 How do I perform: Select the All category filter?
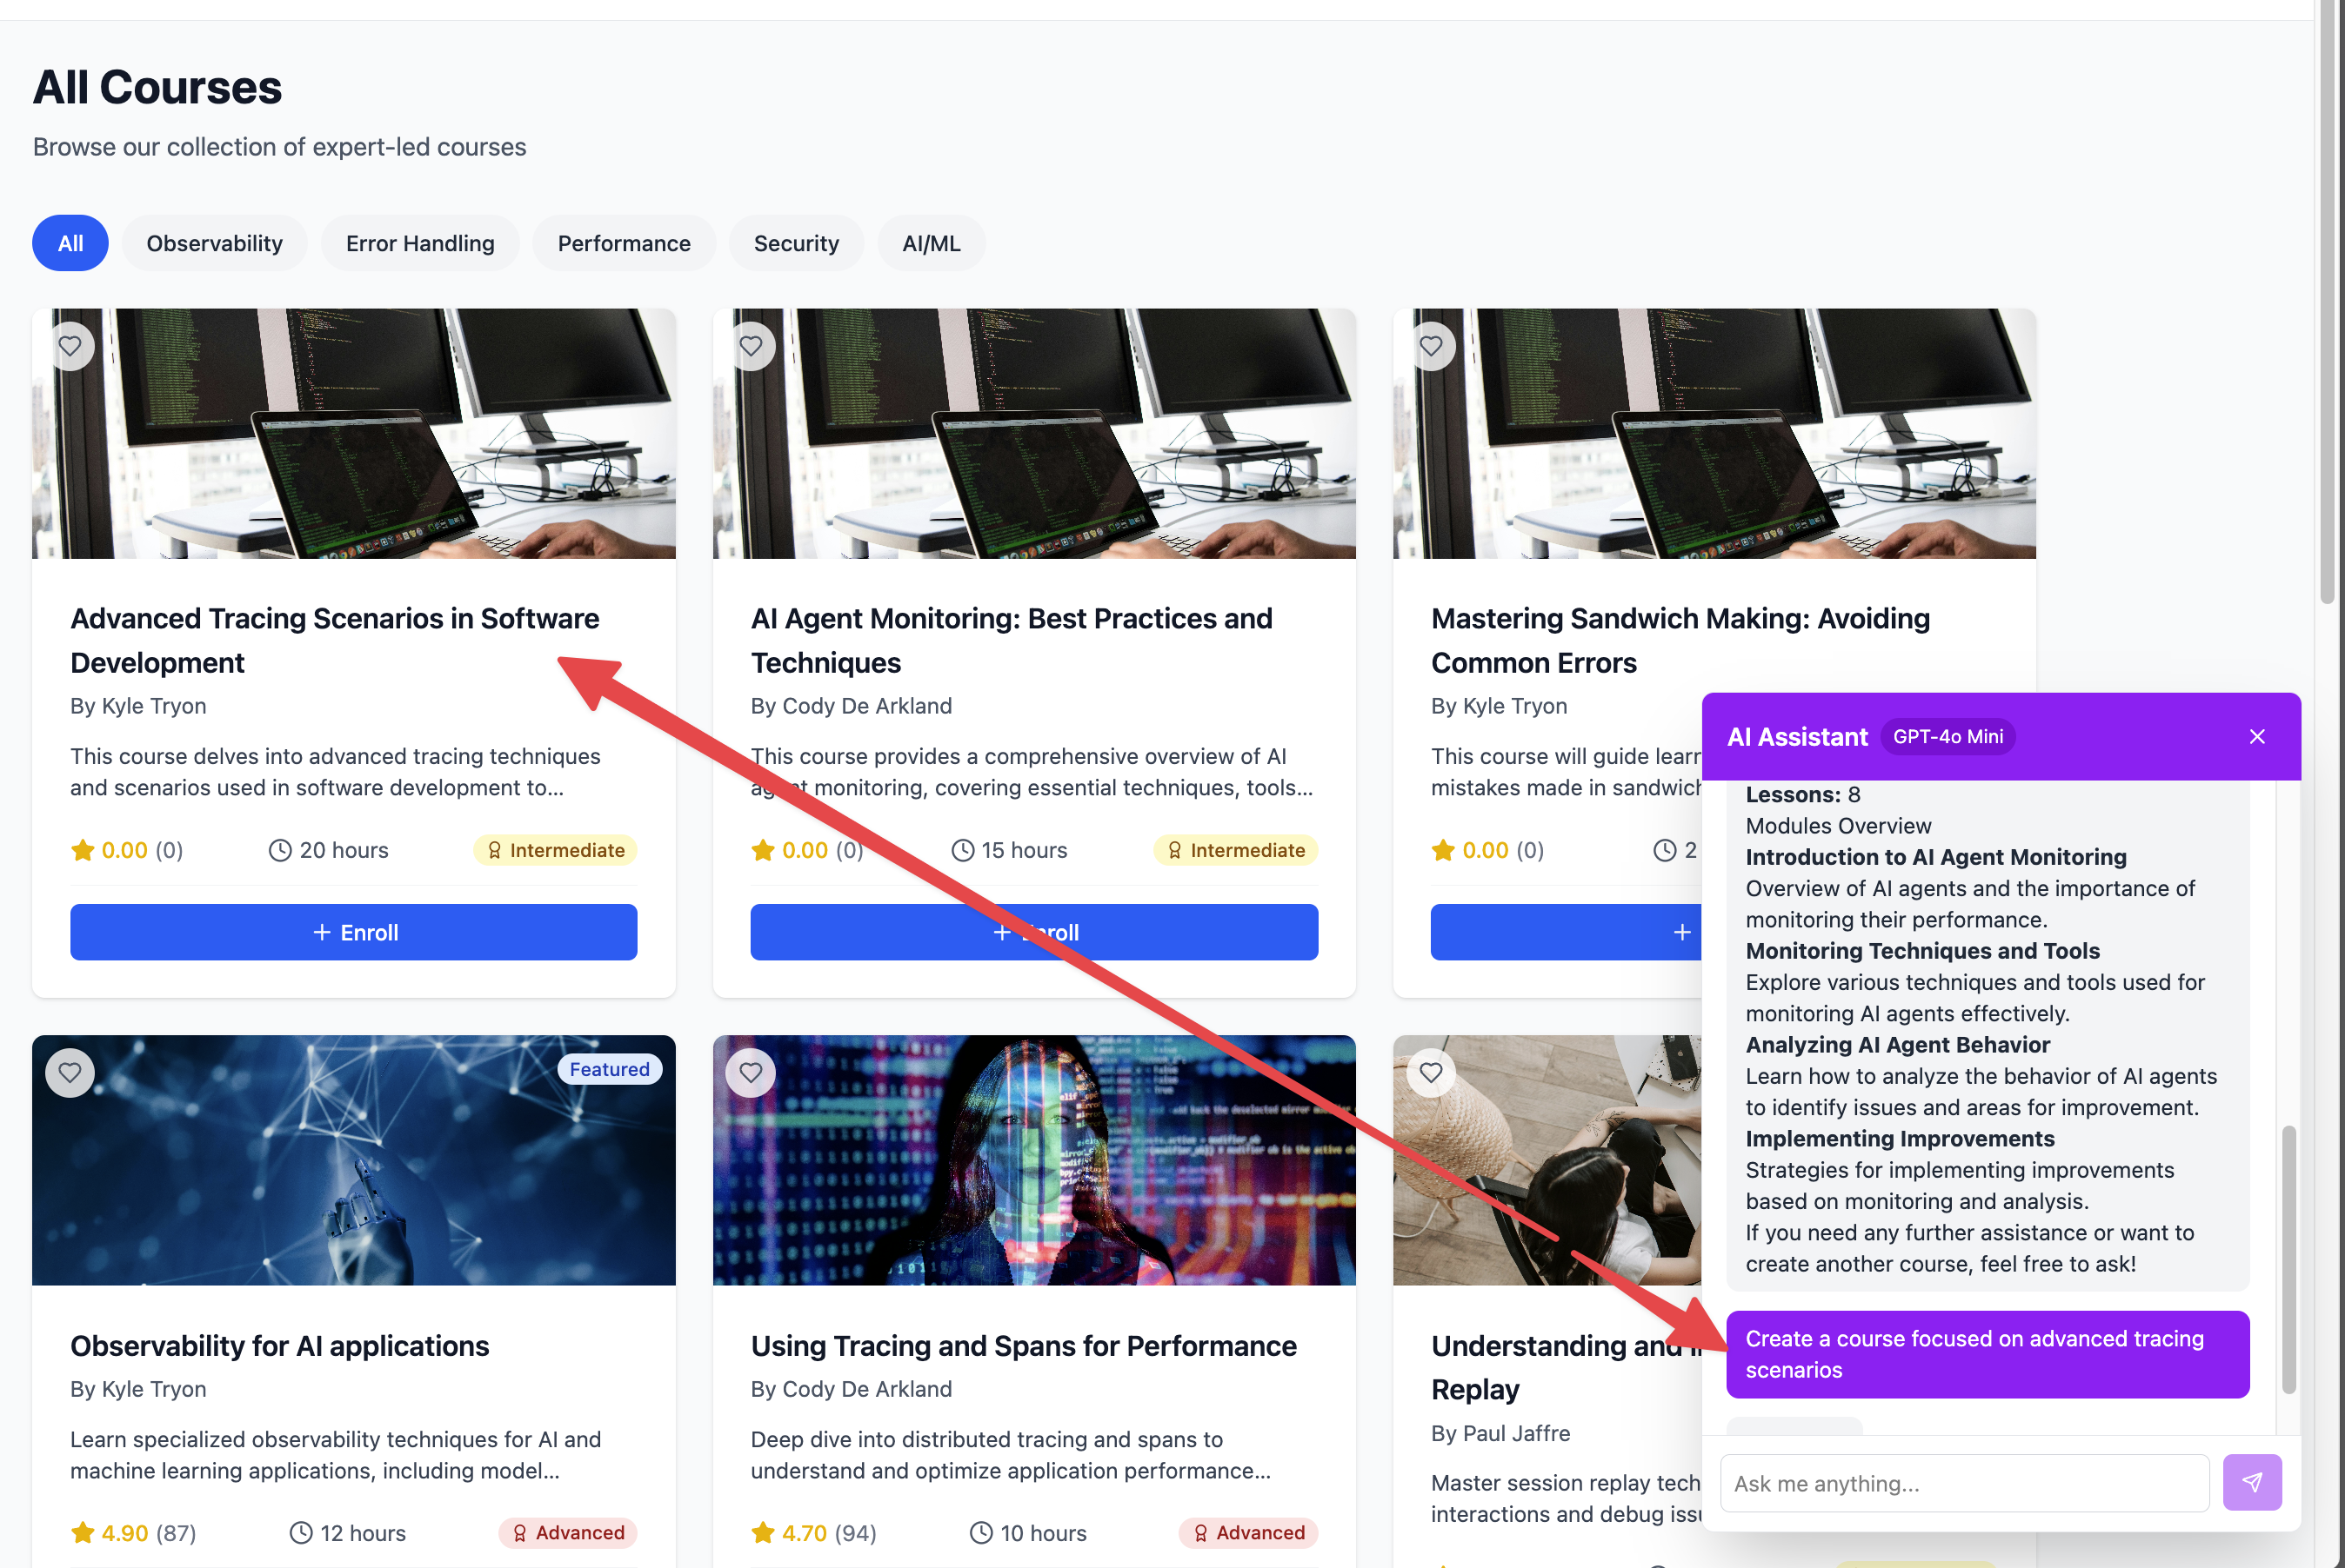[70, 243]
